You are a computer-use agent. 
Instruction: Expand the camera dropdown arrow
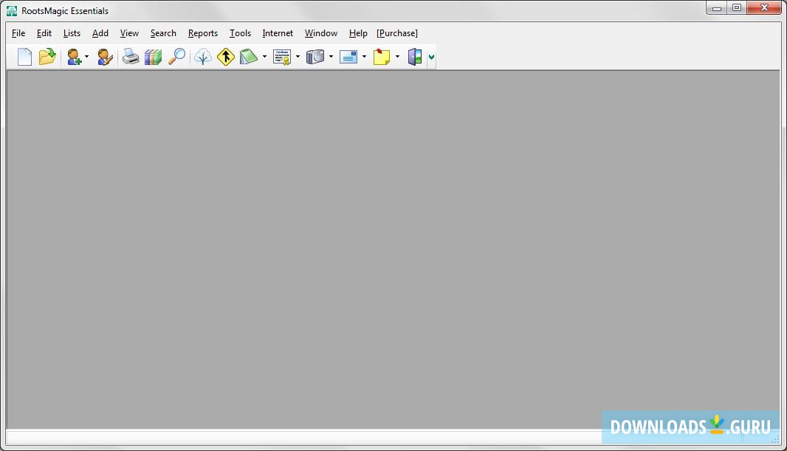[331, 57]
